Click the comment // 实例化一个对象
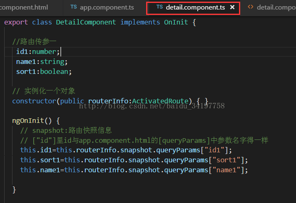The image size is (296, 203). [44, 91]
